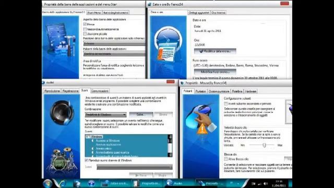This screenshot has width=334, height=188.
Task: Enable Usa icone piccole checkbox
Action: [x=85, y=33]
